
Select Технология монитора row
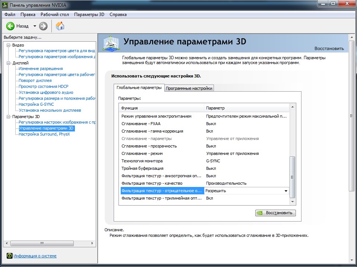[205, 161]
